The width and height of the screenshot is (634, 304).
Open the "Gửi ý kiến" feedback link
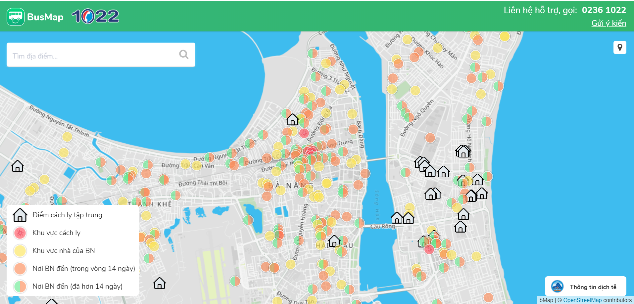[x=609, y=23]
